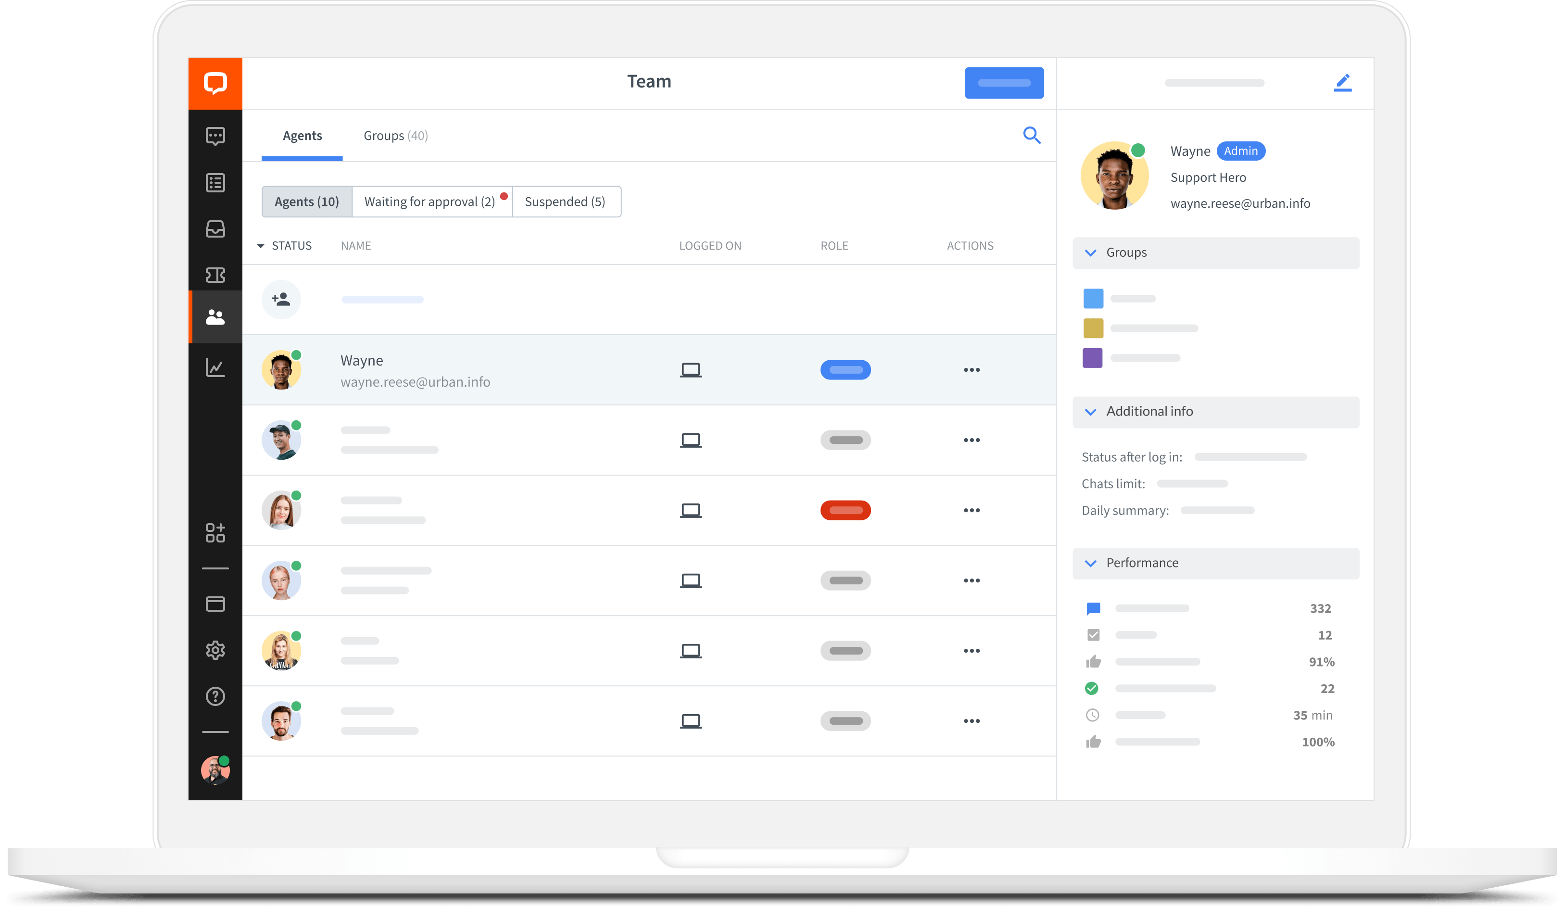Collapse the Performance section

(1091, 562)
